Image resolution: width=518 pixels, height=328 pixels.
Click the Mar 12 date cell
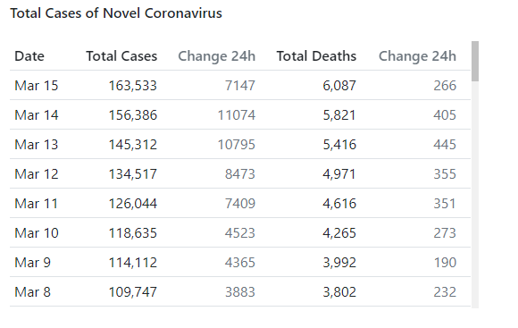pyautogui.click(x=37, y=174)
